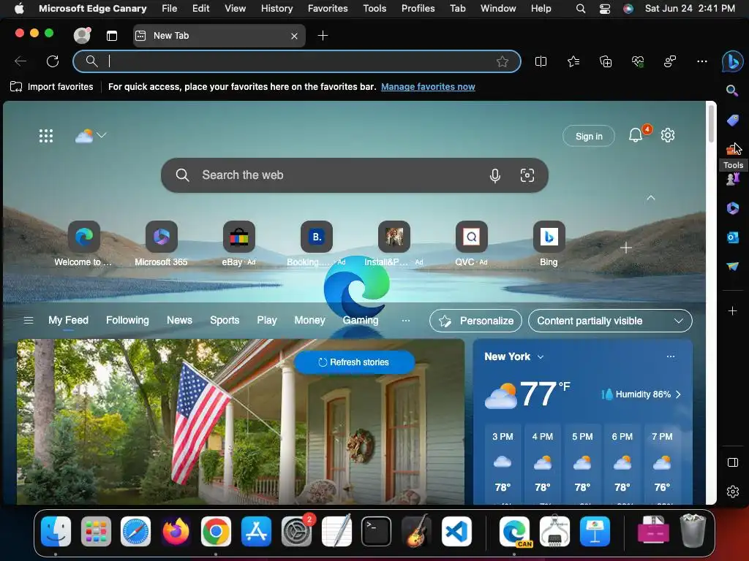
Task: Click the address bar field
Action: tap(296, 61)
